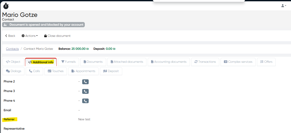The width and height of the screenshot is (291, 133).
Task: Open the Contacts breadcrumb link
Action: 12,49
